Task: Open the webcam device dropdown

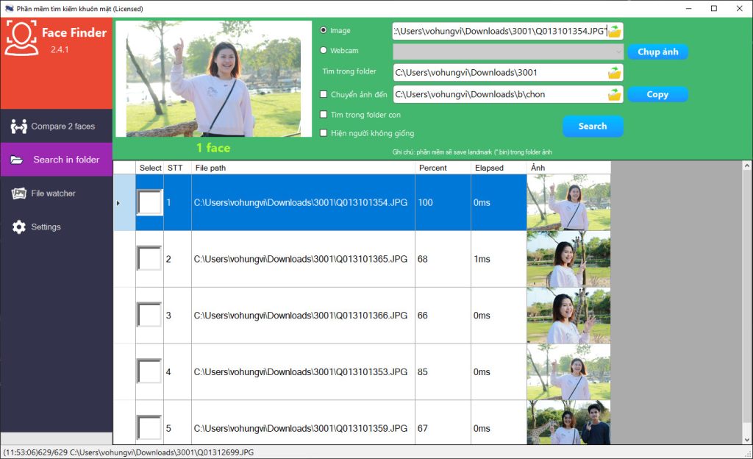Action: coord(616,50)
